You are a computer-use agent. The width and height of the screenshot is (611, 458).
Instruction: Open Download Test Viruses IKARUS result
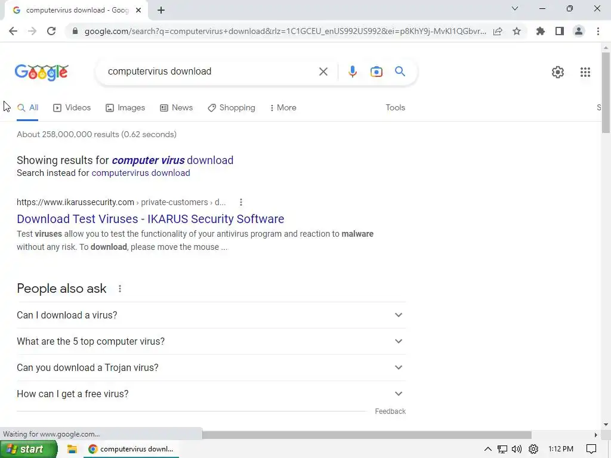click(x=150, y=219)
